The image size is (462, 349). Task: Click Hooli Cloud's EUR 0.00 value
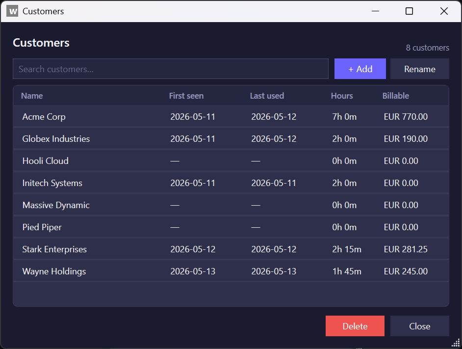click(401, 161)
